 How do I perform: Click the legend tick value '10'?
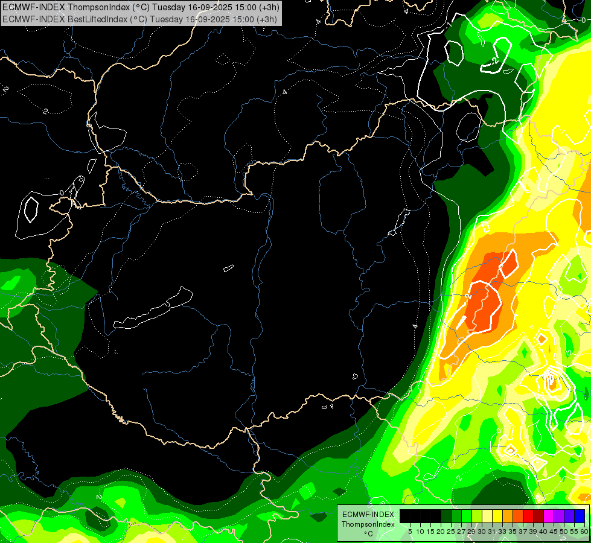[x=420, y=532]
